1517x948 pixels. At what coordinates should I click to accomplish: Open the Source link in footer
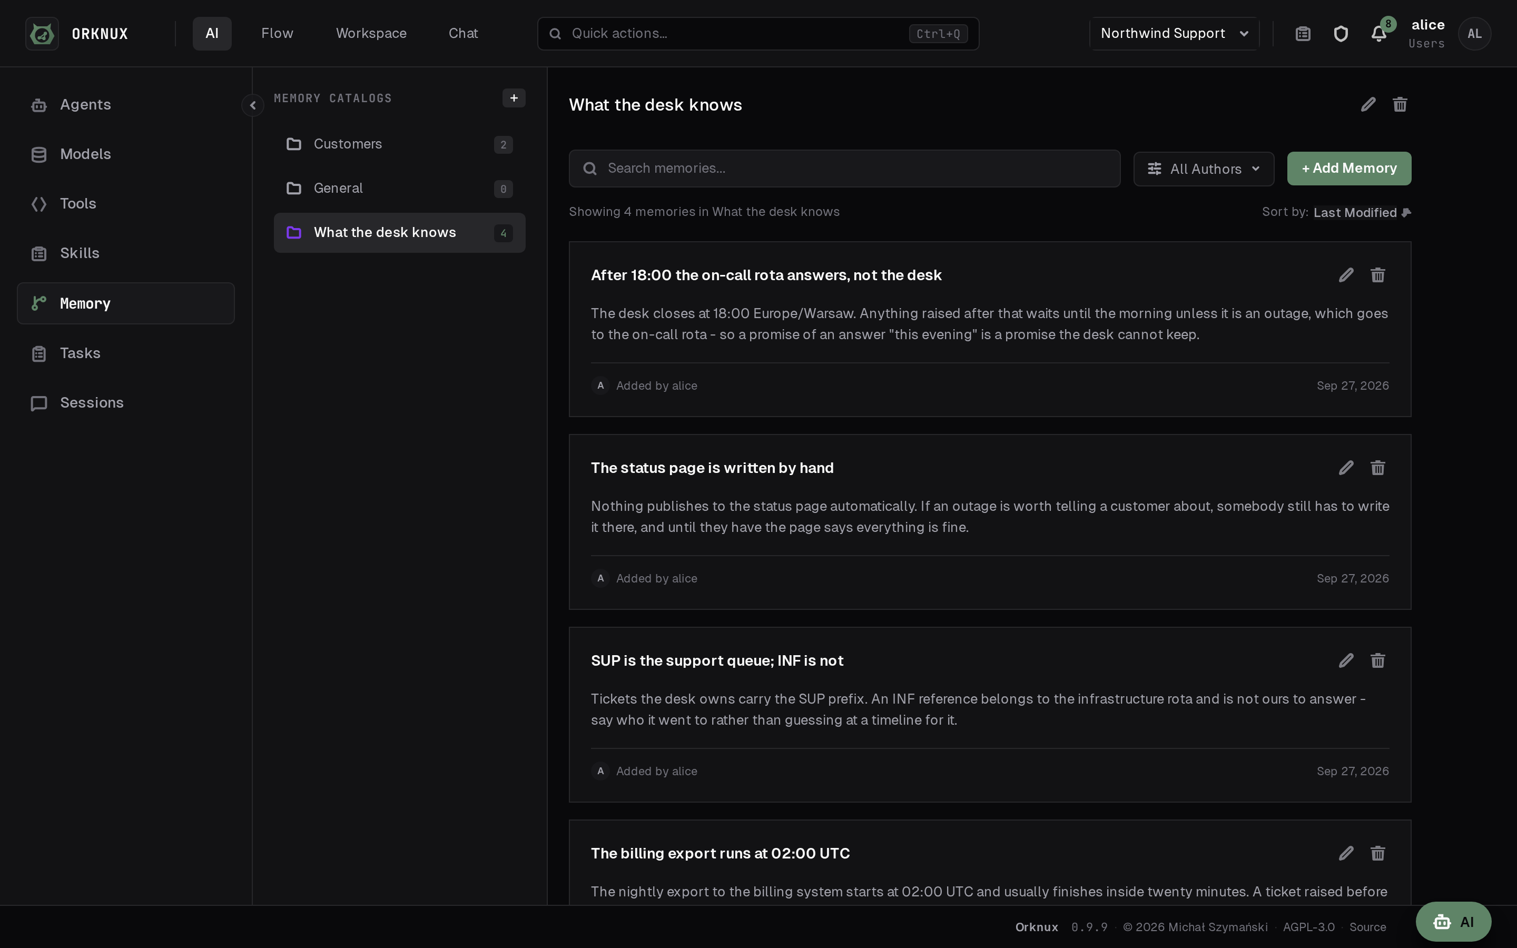(x=1367, y=927)
